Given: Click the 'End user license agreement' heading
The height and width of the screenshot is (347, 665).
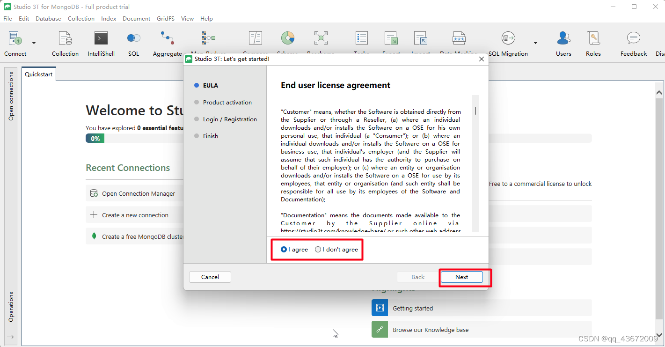Looking at the screenshot, I should coord(336,85).
